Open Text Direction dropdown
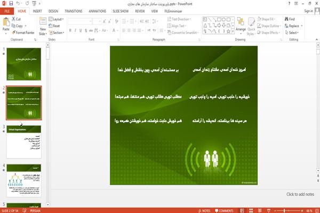This screenshot has width=320, height=213. (179, 19)
